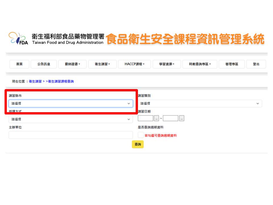The width and height of the screenshot is (273, 205).
Task: Click the 衛生講習 breadcrumb link
Action: (35, 81)
